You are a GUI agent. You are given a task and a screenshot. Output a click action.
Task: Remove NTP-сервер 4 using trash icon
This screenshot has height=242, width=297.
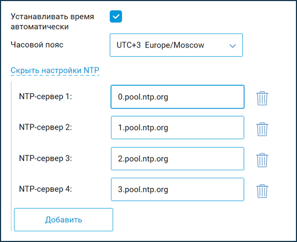point(262,191)
